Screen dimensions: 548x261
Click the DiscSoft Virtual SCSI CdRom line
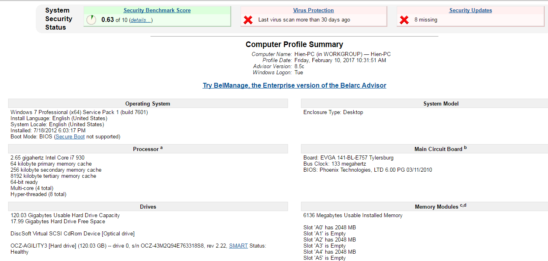[72, 234]
